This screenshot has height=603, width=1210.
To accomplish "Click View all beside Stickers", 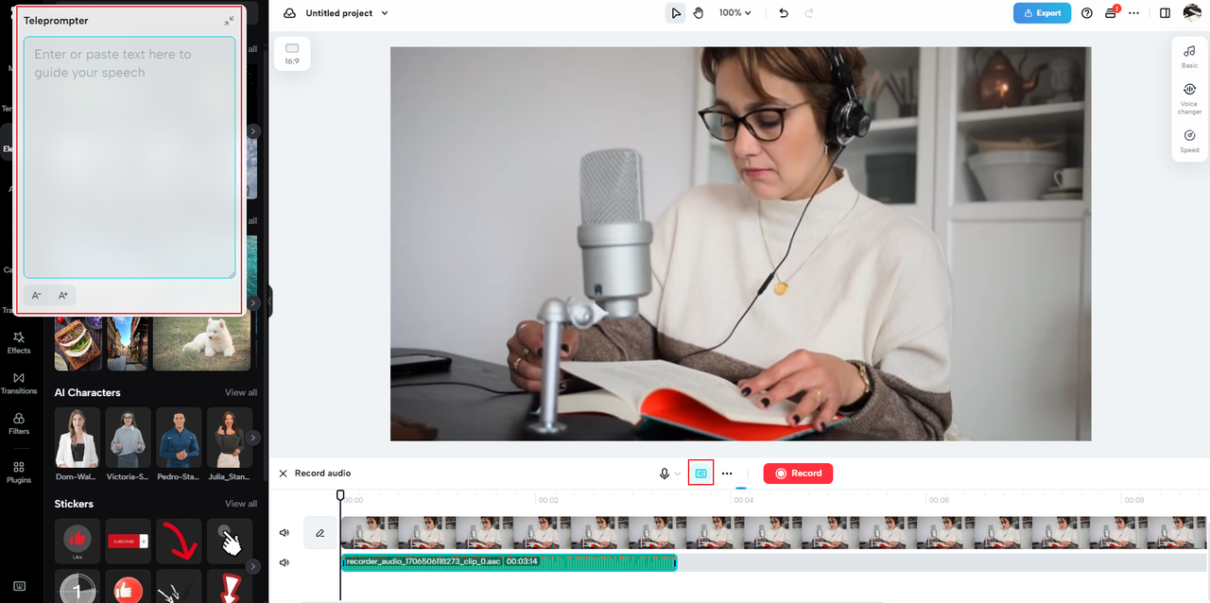I will point(241,504).
